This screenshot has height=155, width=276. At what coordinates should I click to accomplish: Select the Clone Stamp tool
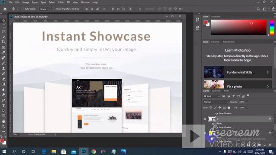pyautogui.click(x=3, y=68)
